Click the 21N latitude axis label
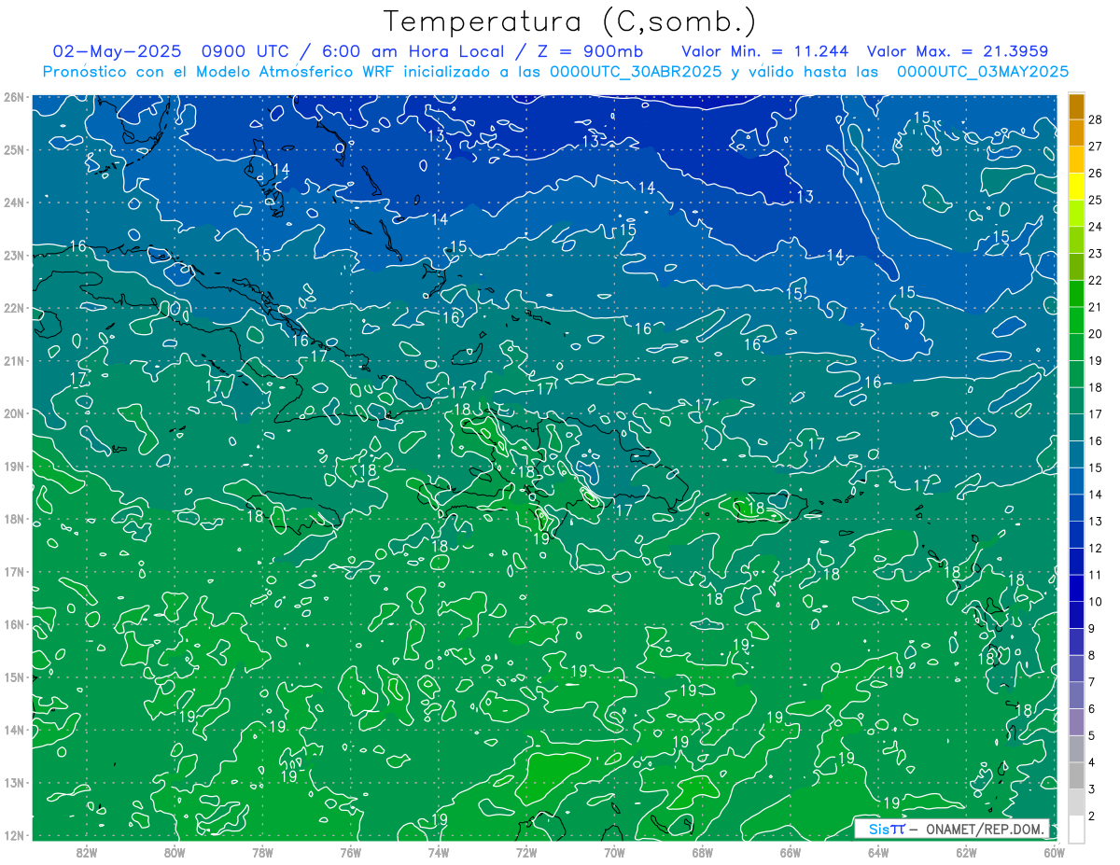 (13, 360)
